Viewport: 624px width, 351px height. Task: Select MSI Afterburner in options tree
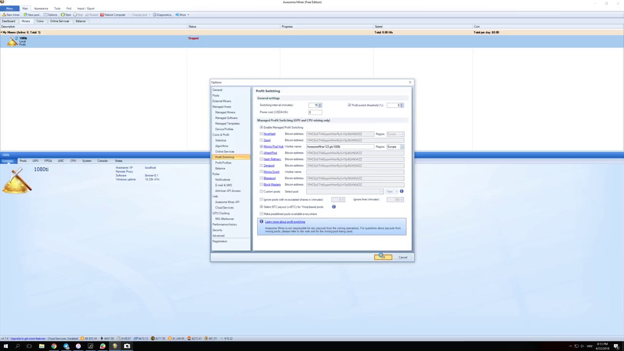pos(225,219)
